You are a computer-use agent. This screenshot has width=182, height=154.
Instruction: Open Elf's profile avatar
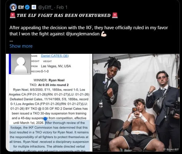click(13, 7)
